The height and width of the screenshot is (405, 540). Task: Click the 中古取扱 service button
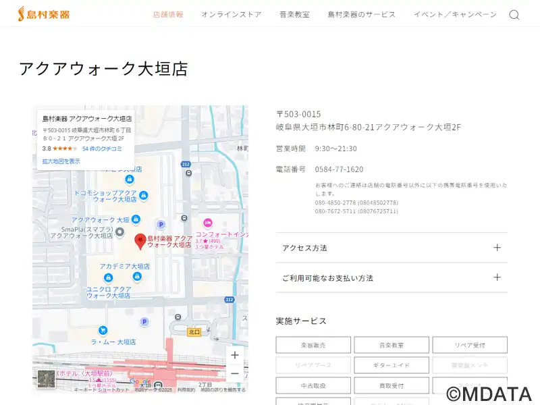(x=313, y=385)
